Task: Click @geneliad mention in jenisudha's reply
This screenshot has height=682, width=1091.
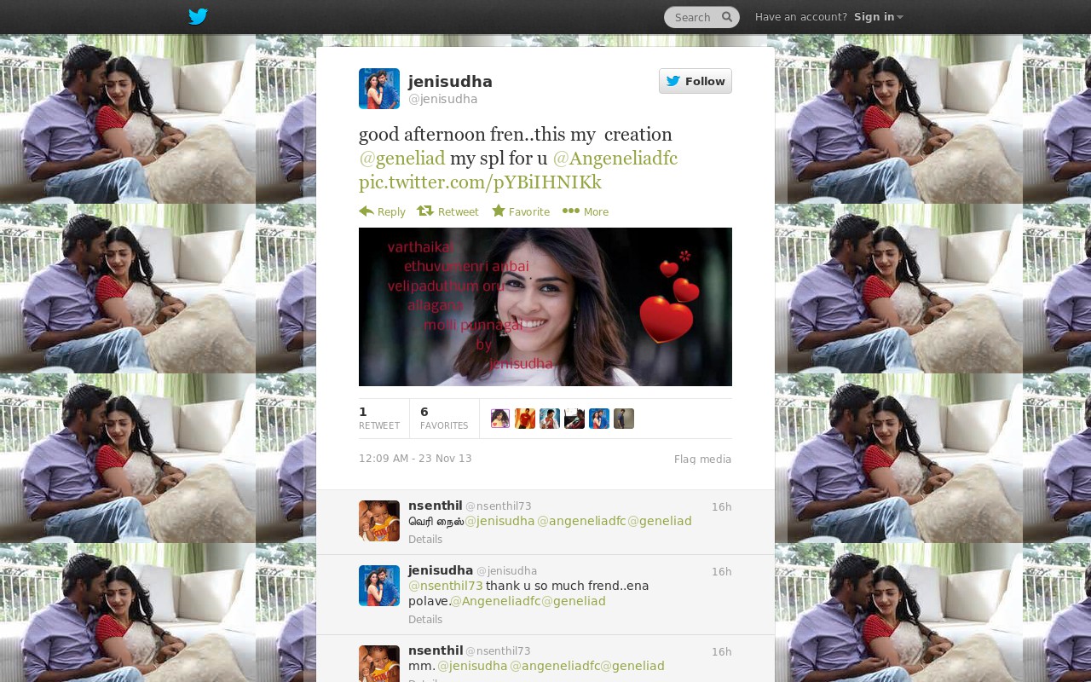Action: coord(574,601)
